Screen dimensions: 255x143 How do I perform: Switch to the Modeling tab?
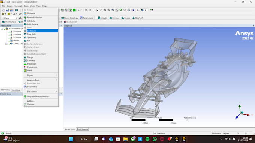[x=16, y=90]
